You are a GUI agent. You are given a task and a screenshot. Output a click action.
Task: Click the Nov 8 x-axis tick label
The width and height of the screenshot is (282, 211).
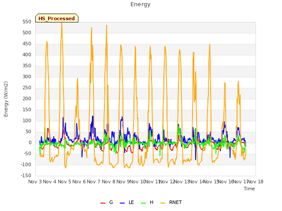(x=108, y=182)
